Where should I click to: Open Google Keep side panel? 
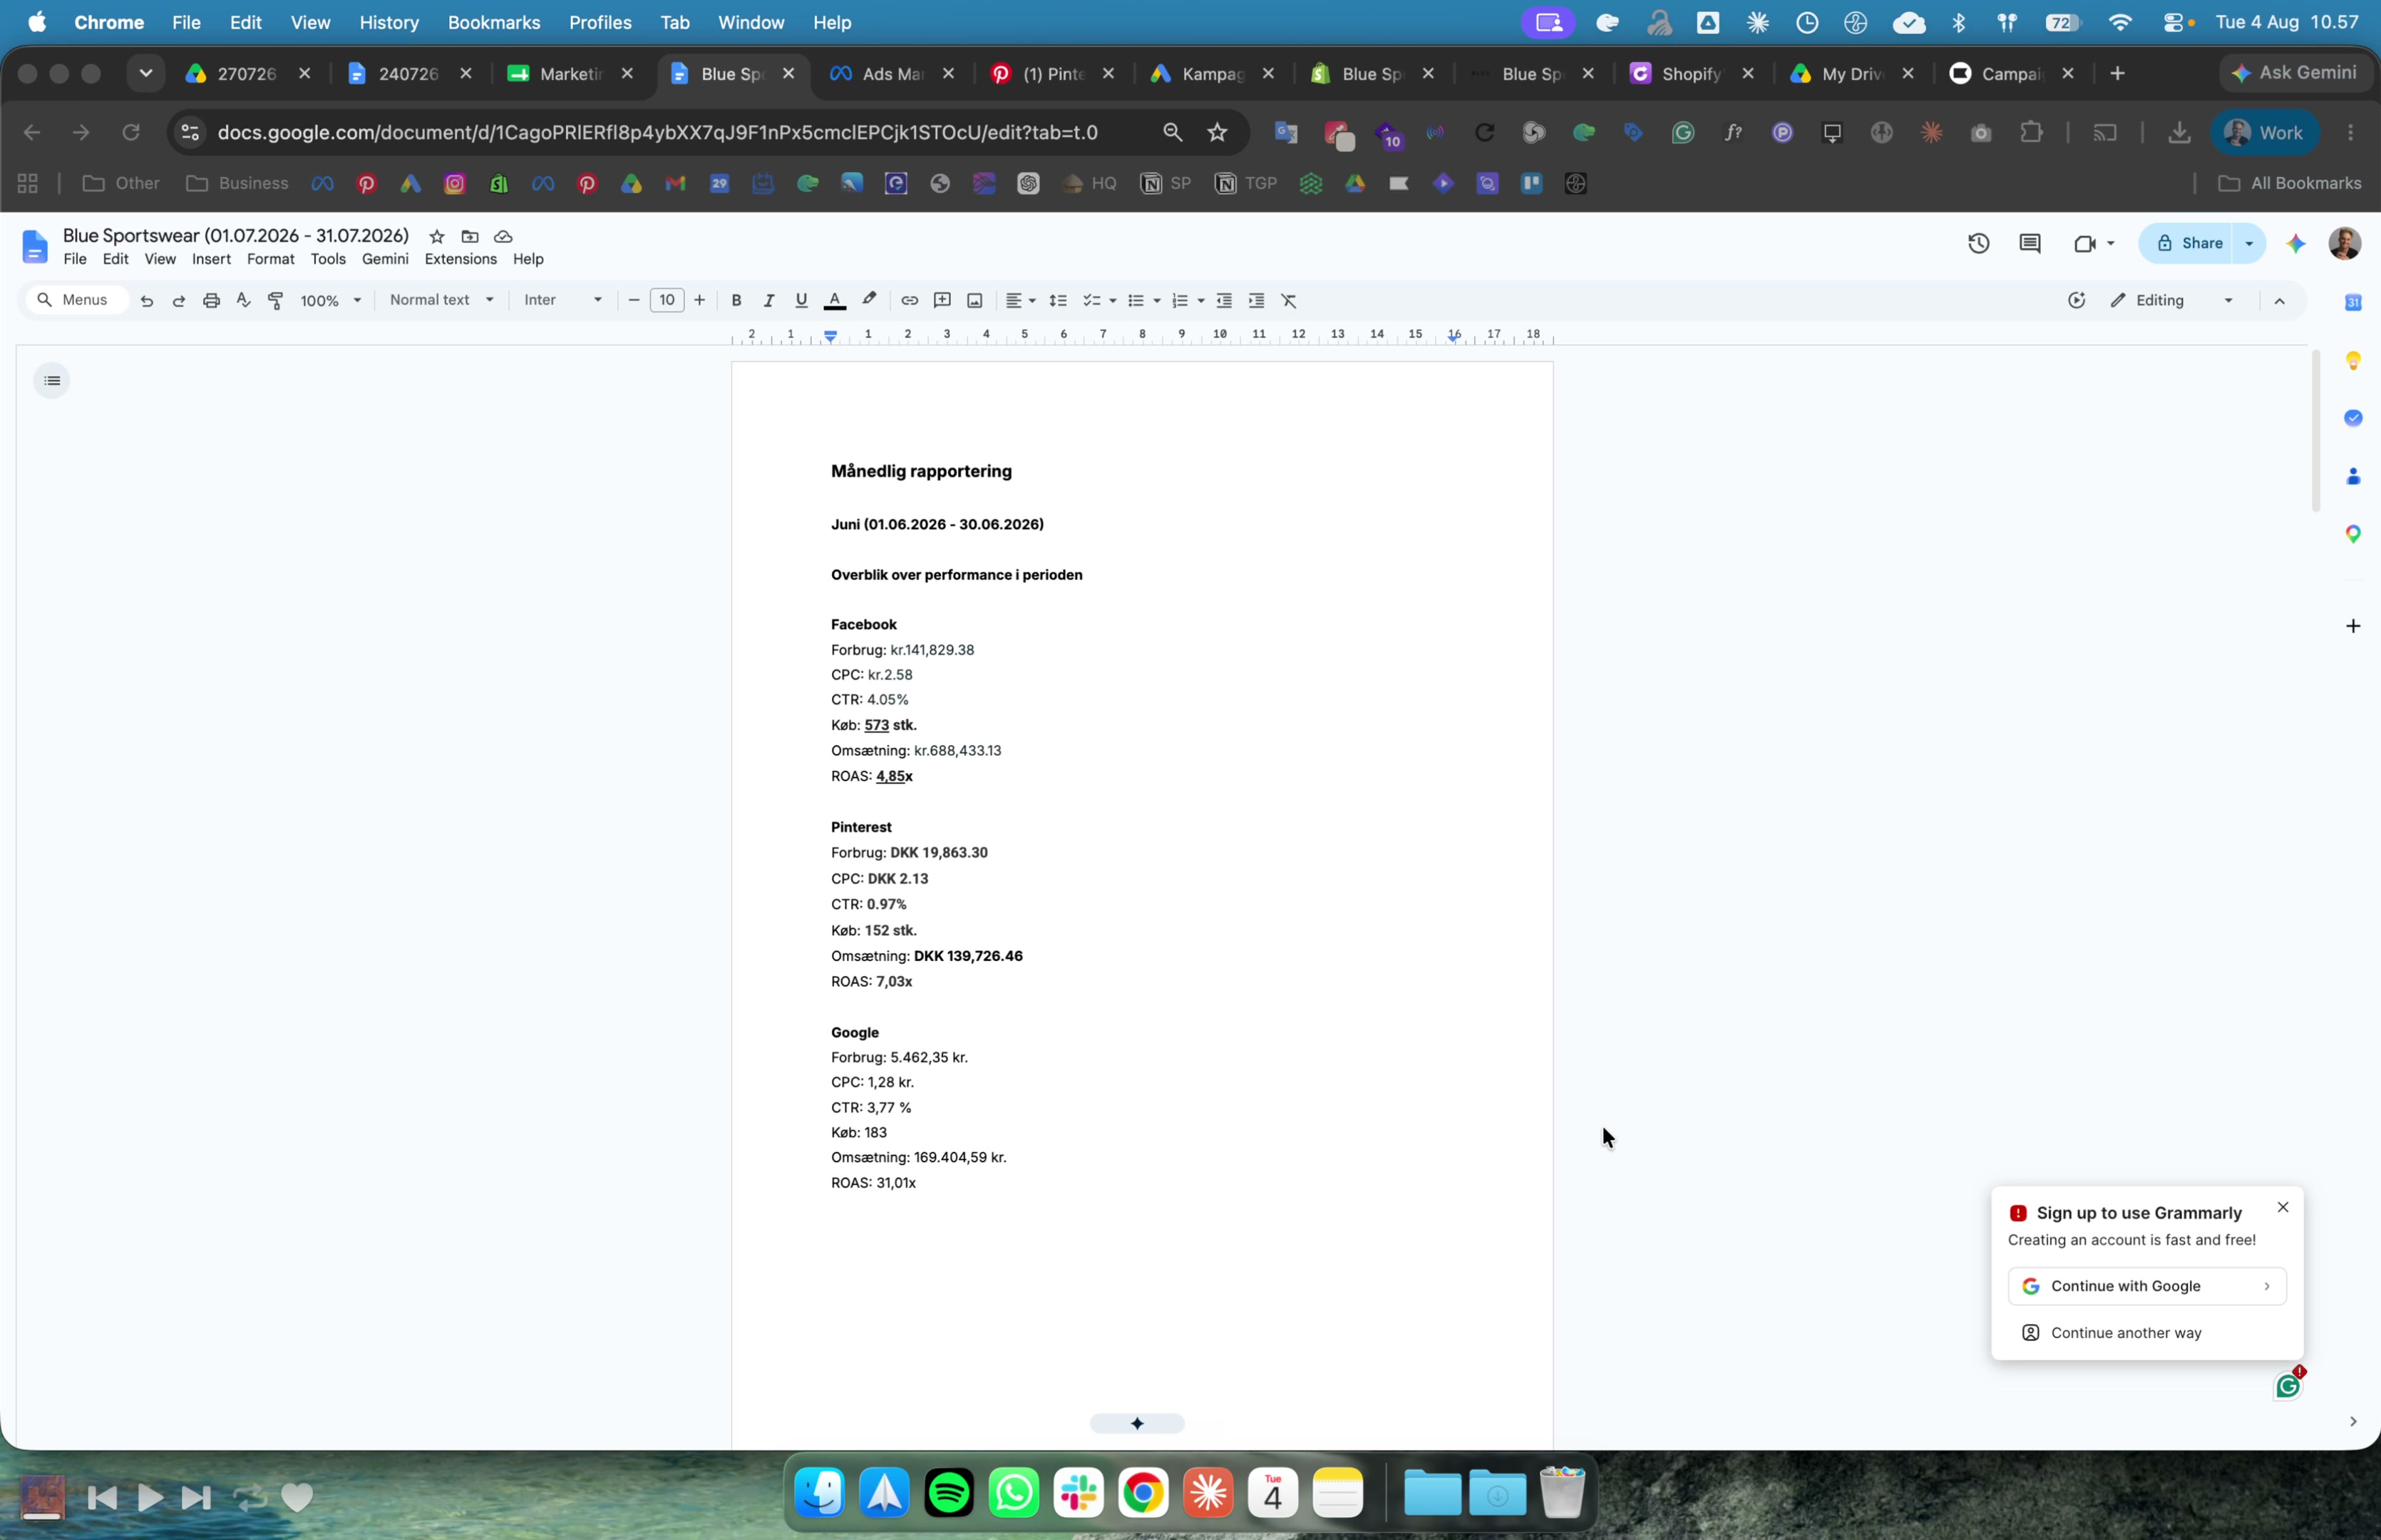click(x=2353, y=360)
